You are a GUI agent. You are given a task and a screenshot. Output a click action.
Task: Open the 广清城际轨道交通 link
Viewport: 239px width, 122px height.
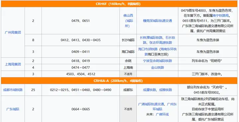tap(151, 104)
